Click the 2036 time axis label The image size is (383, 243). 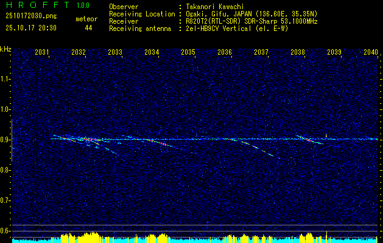click(x=225, y=52)
